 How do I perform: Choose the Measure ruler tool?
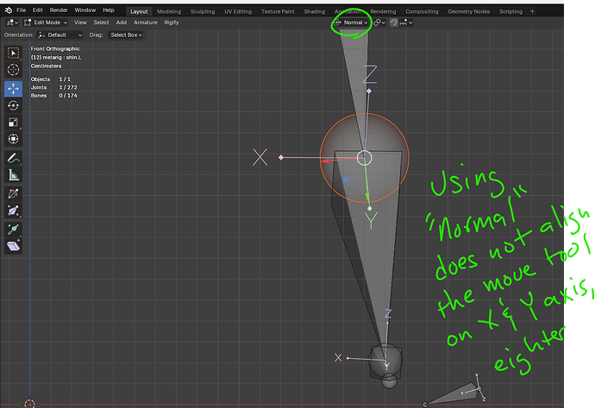click(x=13, y=175)
